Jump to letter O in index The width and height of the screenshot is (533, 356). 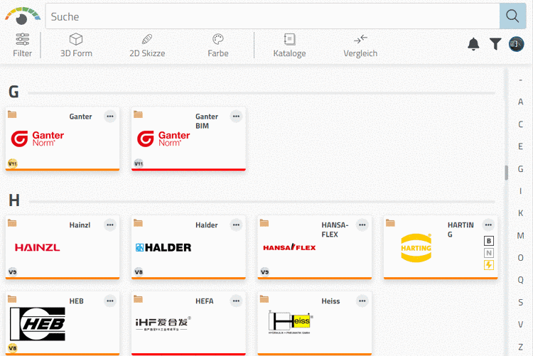point(520,258)
